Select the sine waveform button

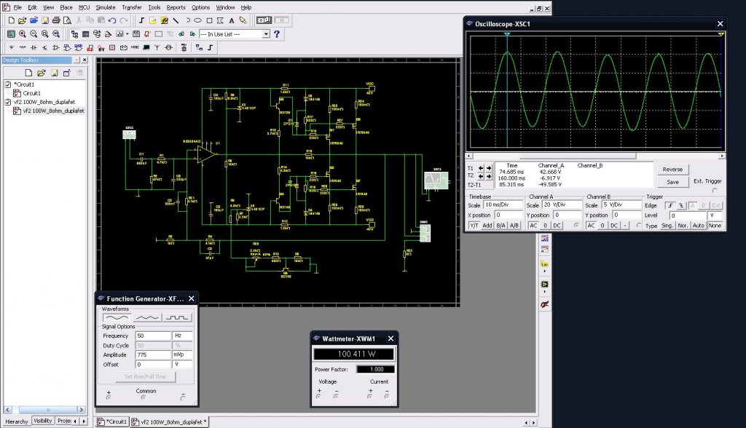pyautogui.click(x=116, y=318)
